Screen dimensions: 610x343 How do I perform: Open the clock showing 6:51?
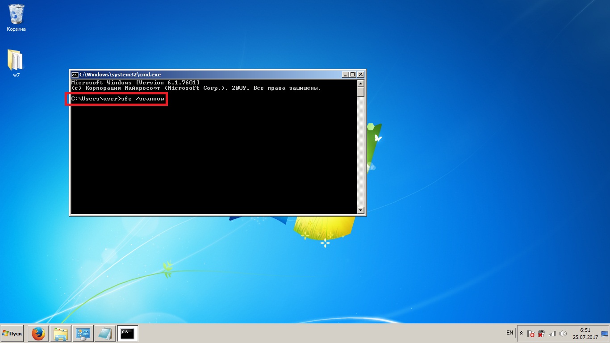click(x=585, y=334)
